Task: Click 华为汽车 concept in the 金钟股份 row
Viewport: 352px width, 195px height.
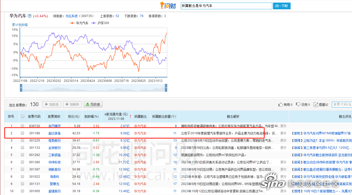Action: (140, 148)
